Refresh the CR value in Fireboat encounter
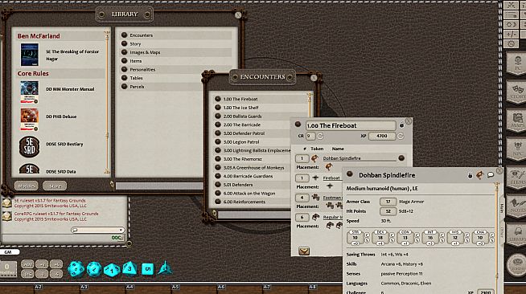 (x=320, y=136)
